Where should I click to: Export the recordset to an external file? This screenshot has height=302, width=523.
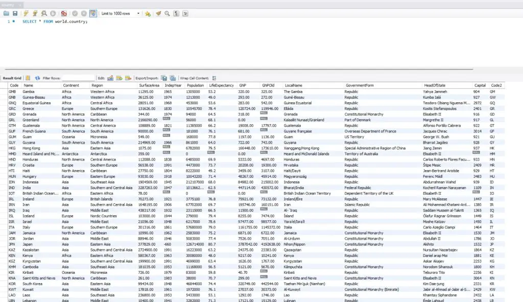(164, 78)
